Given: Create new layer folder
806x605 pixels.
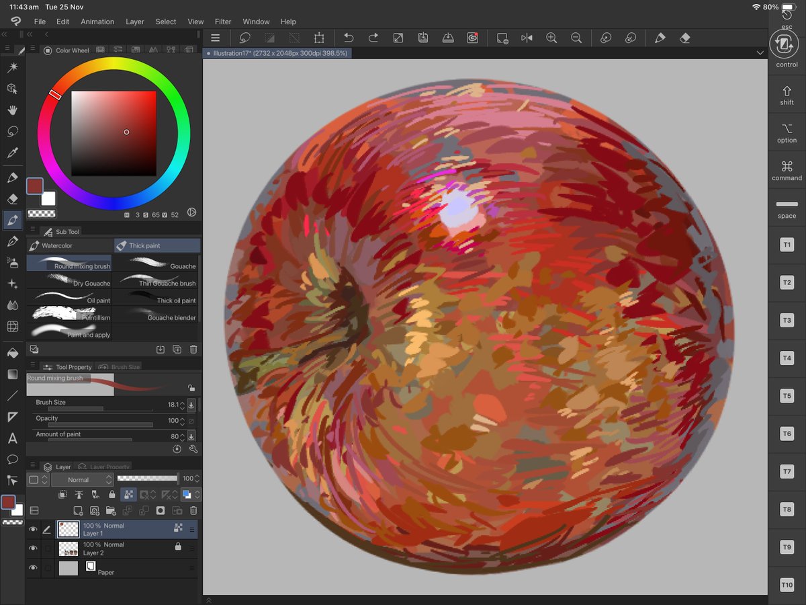Looking at the screenshot, I should (111, 511).
